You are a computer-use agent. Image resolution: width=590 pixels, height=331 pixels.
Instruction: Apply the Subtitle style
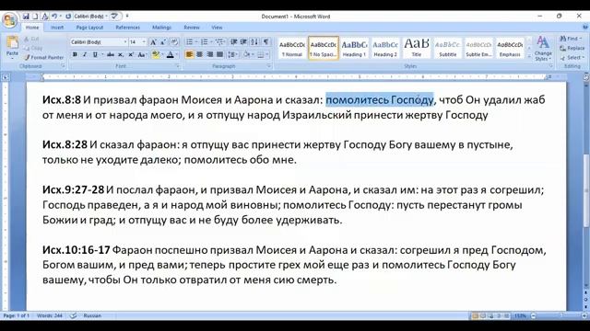click(447, 48)
